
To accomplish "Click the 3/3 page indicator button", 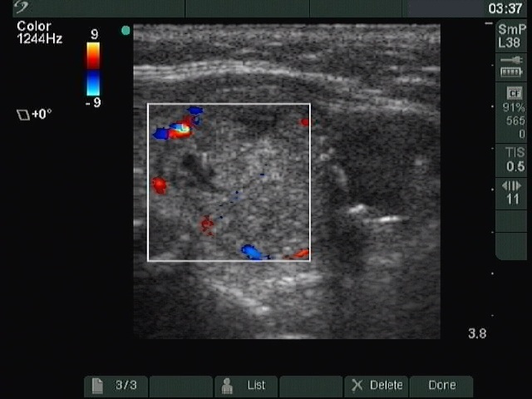I will 116,386.
